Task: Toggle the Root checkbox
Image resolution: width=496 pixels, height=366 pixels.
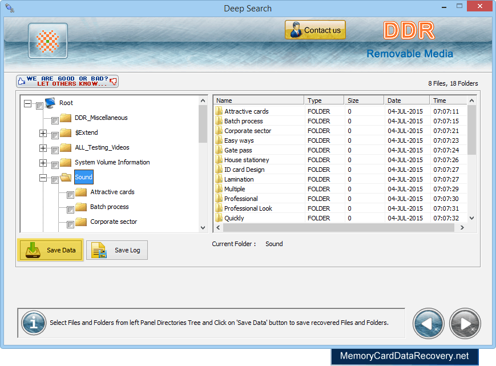Action: coord(39,106)
